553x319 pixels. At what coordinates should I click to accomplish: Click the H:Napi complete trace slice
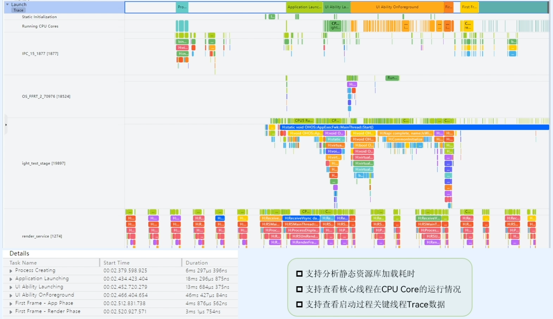click(405, 133)
